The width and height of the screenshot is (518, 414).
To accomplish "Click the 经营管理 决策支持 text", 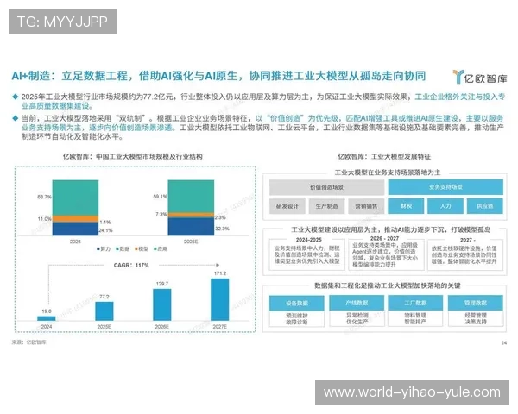I will click(476, 318).
